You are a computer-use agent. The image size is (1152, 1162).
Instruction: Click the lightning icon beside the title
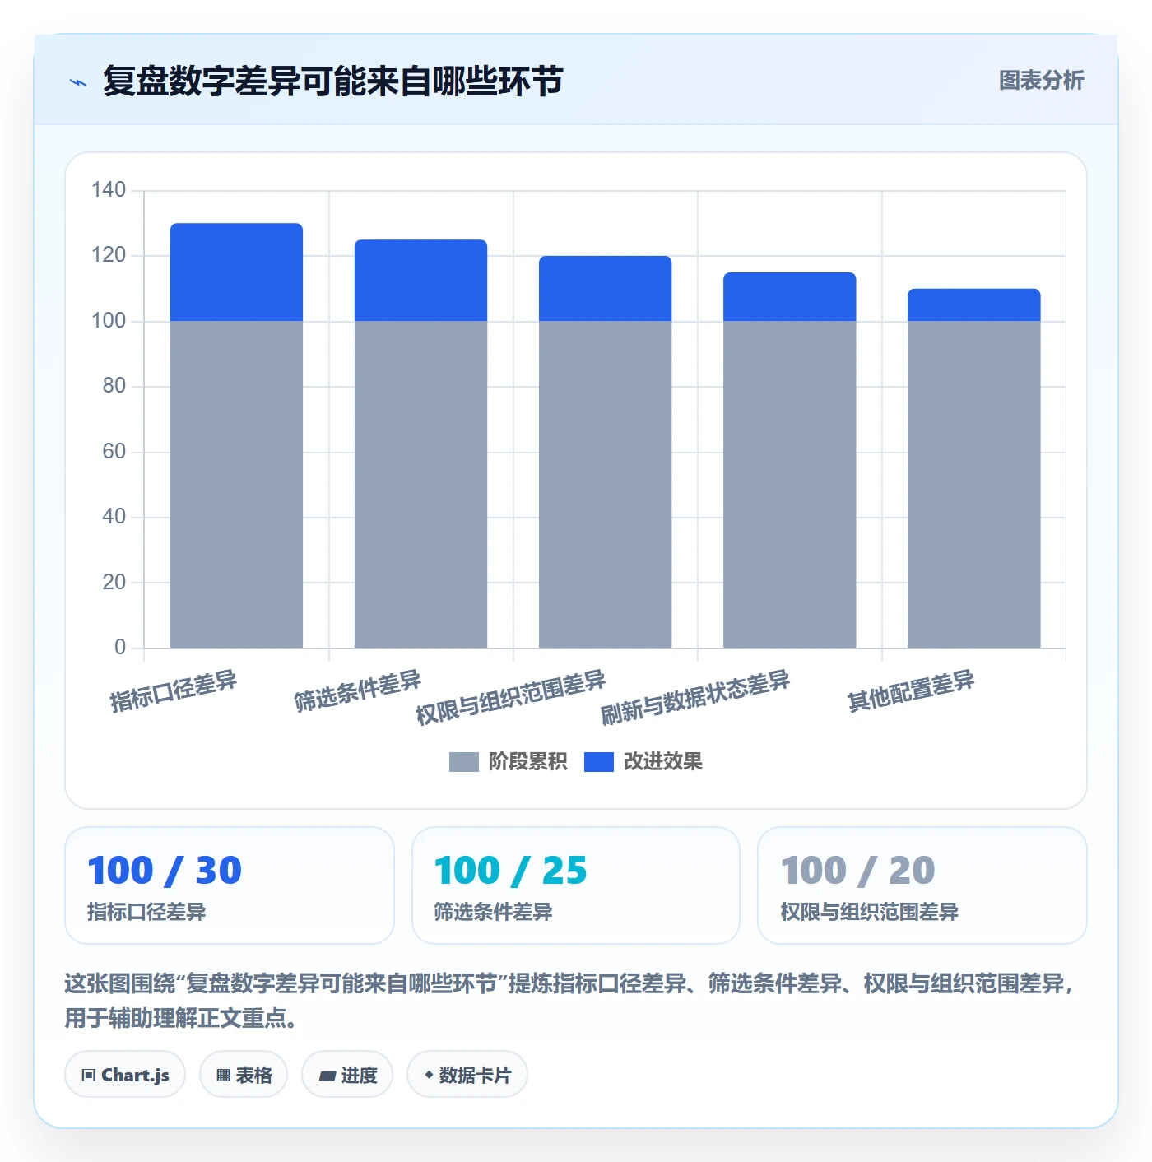click(78, 81)
